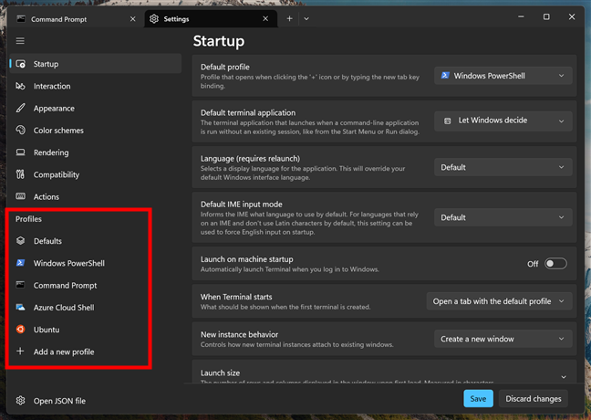Click the Defaults layers icon

[x=20, y=241]
